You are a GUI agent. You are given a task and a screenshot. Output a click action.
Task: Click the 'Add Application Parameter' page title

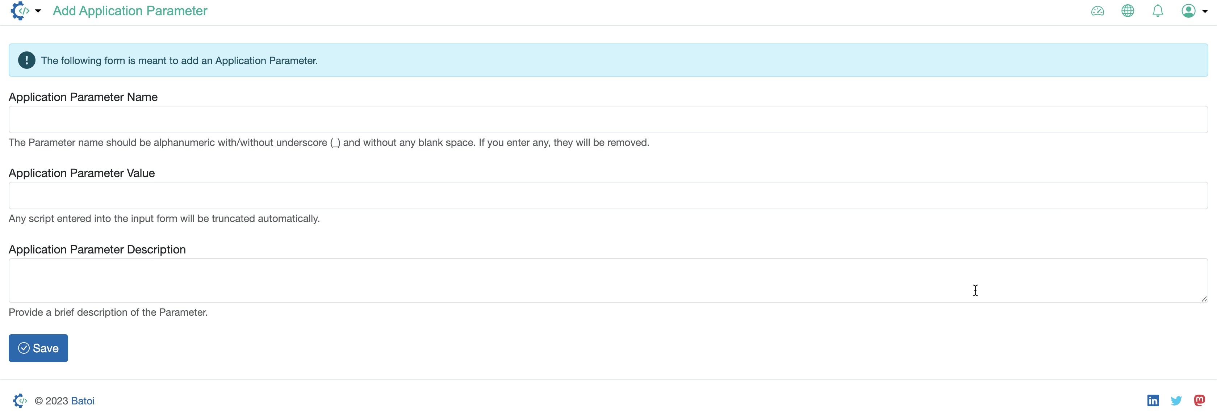coord(130,11)
